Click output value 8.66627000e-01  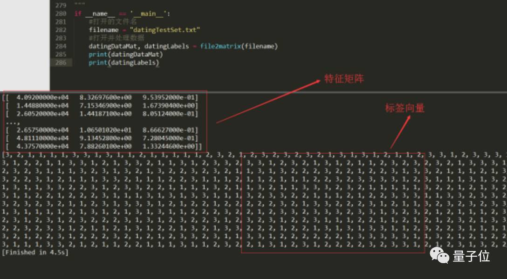pos(169,130)
